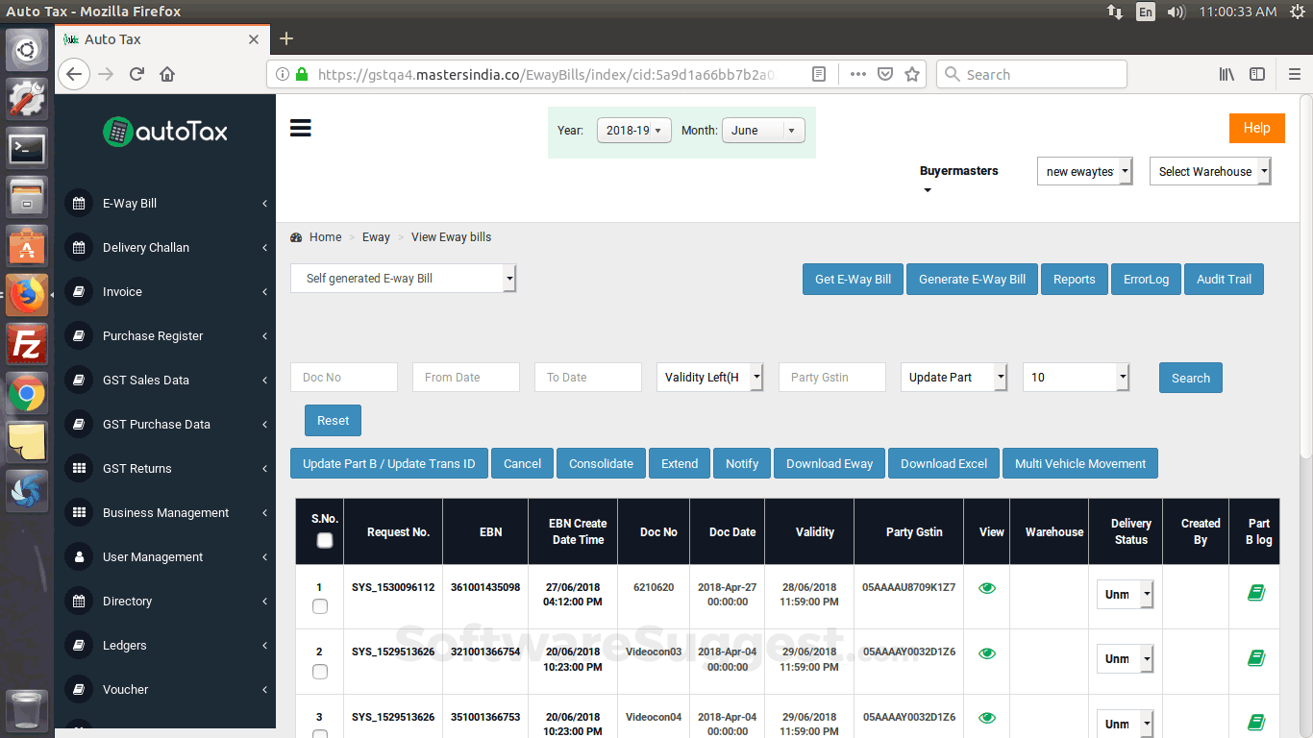This screenshot has height=738, width=1313.
Task: Click the browser home icon
Action: (167, 74)
